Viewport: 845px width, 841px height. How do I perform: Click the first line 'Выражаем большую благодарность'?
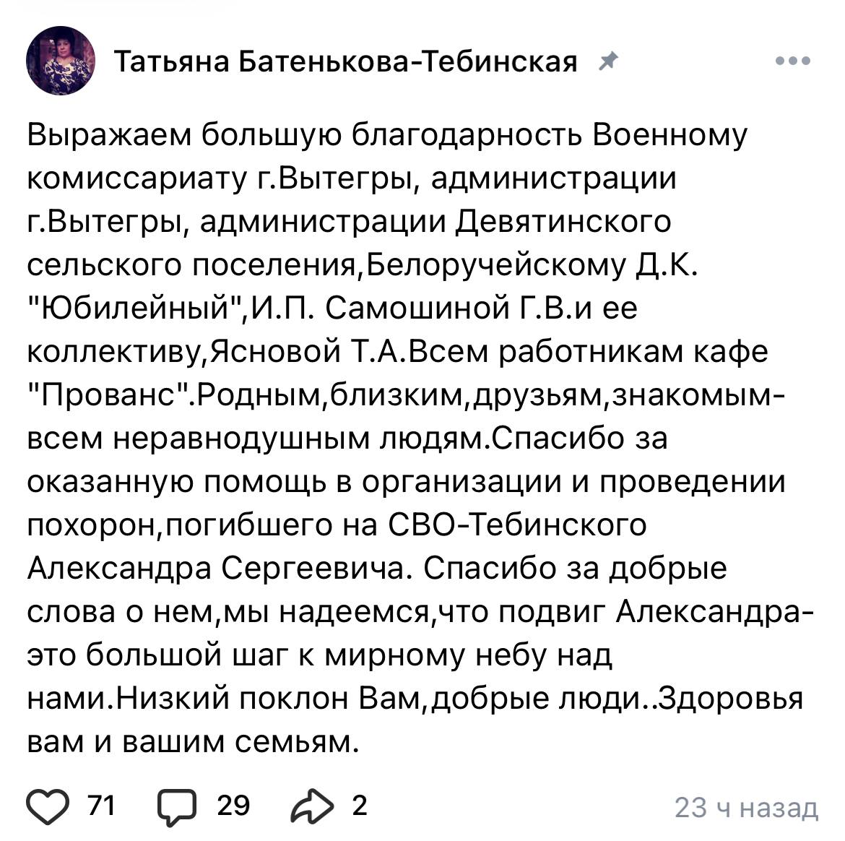(x=305, y=135)
